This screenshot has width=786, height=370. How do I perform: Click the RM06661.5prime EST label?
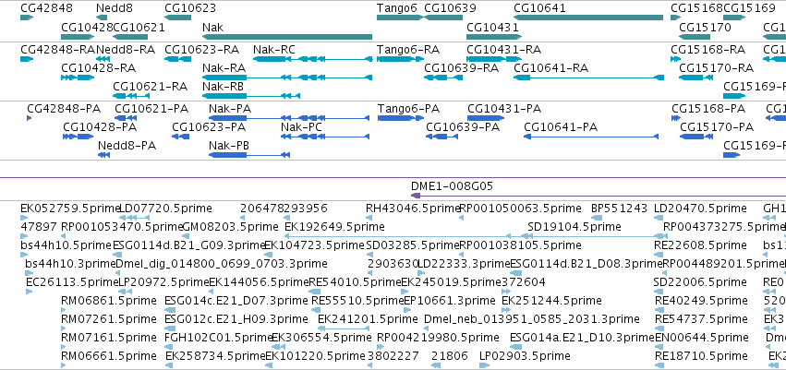point(109,356)
